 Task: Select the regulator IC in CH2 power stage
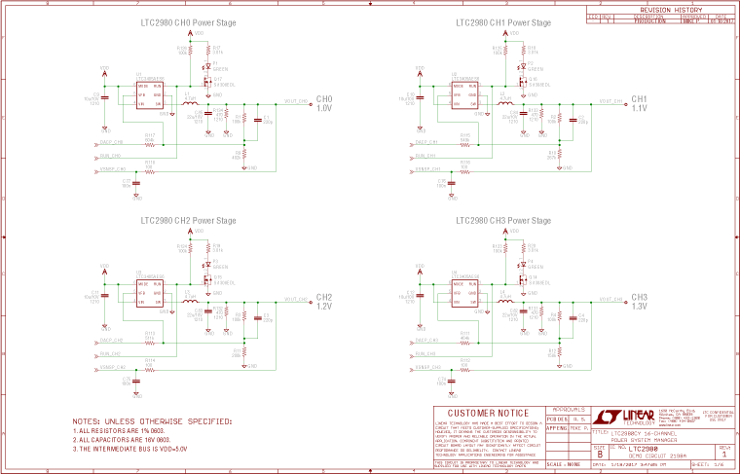click(150, 293)
